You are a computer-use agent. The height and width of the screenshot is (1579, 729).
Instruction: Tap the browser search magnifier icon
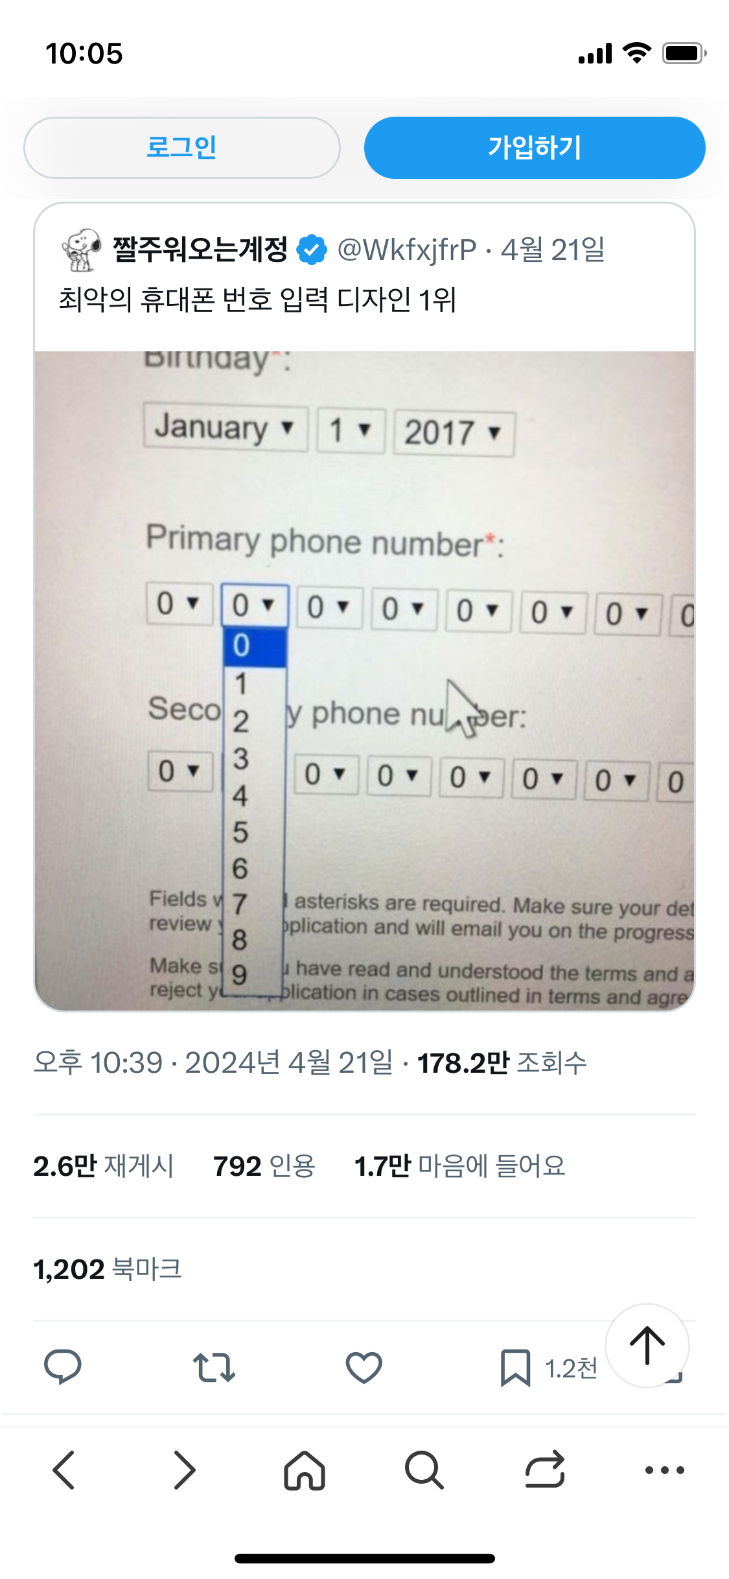424,1469
